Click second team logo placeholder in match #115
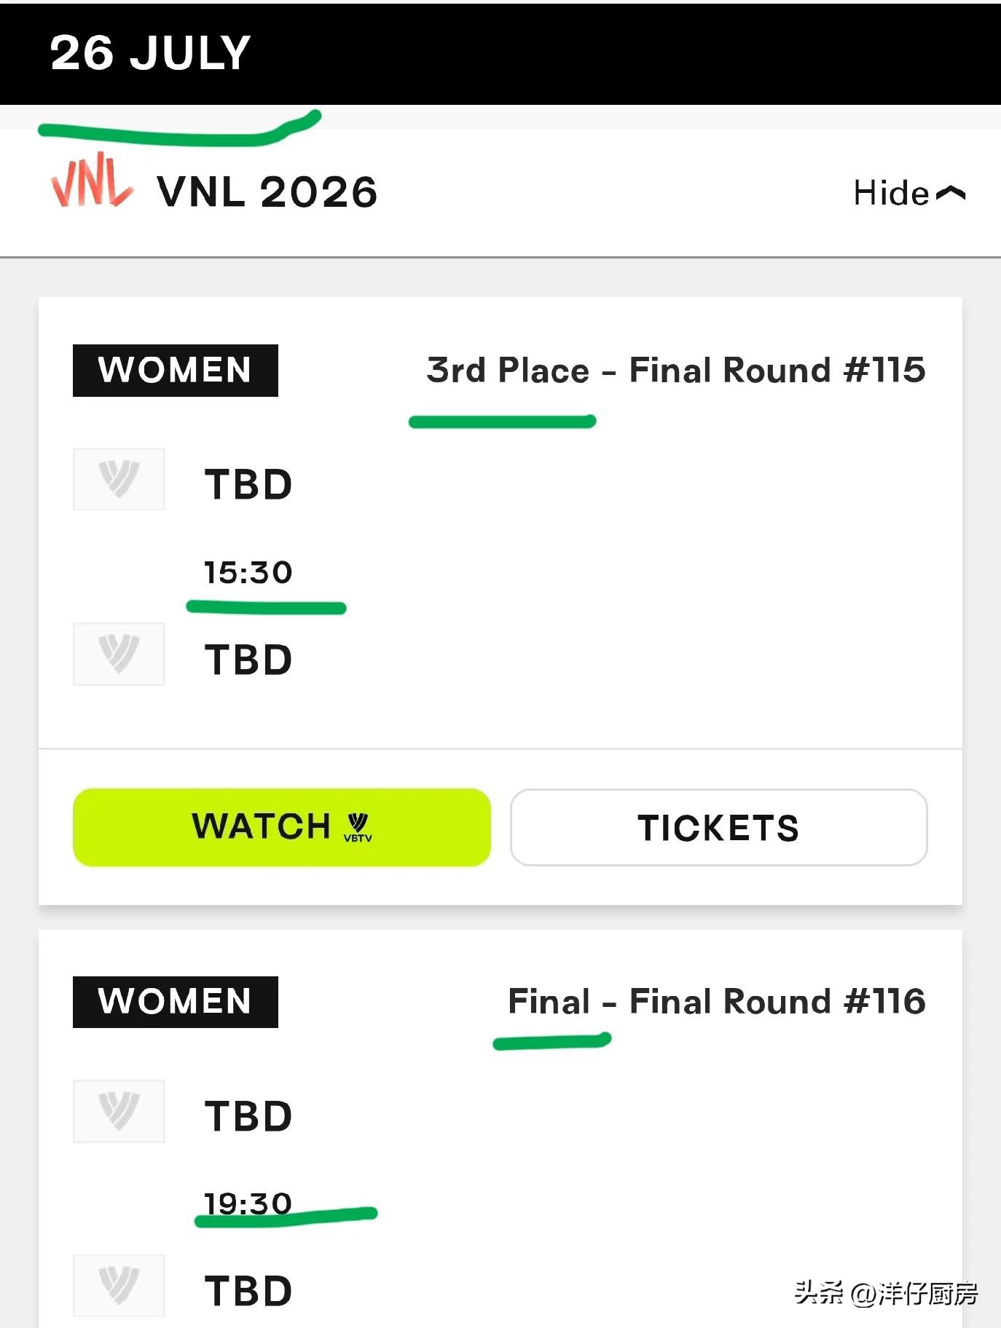Image resolution: width=1001 pixels, height=1328 pixels. tap(119, 654)
